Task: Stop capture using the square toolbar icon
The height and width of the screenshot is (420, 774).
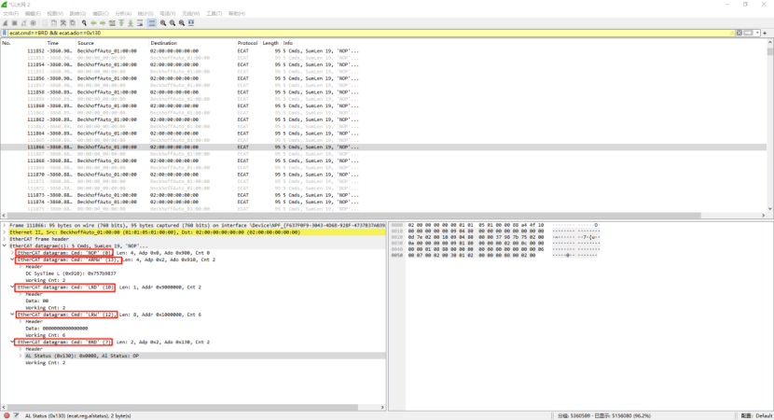Action: coord(14,22)
